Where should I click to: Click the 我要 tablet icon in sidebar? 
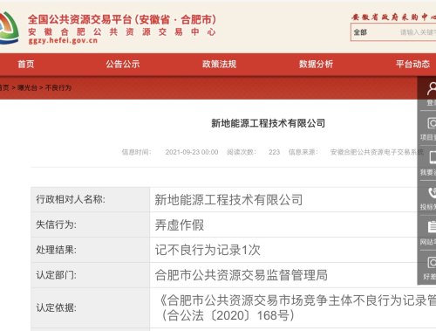[433, 157]
